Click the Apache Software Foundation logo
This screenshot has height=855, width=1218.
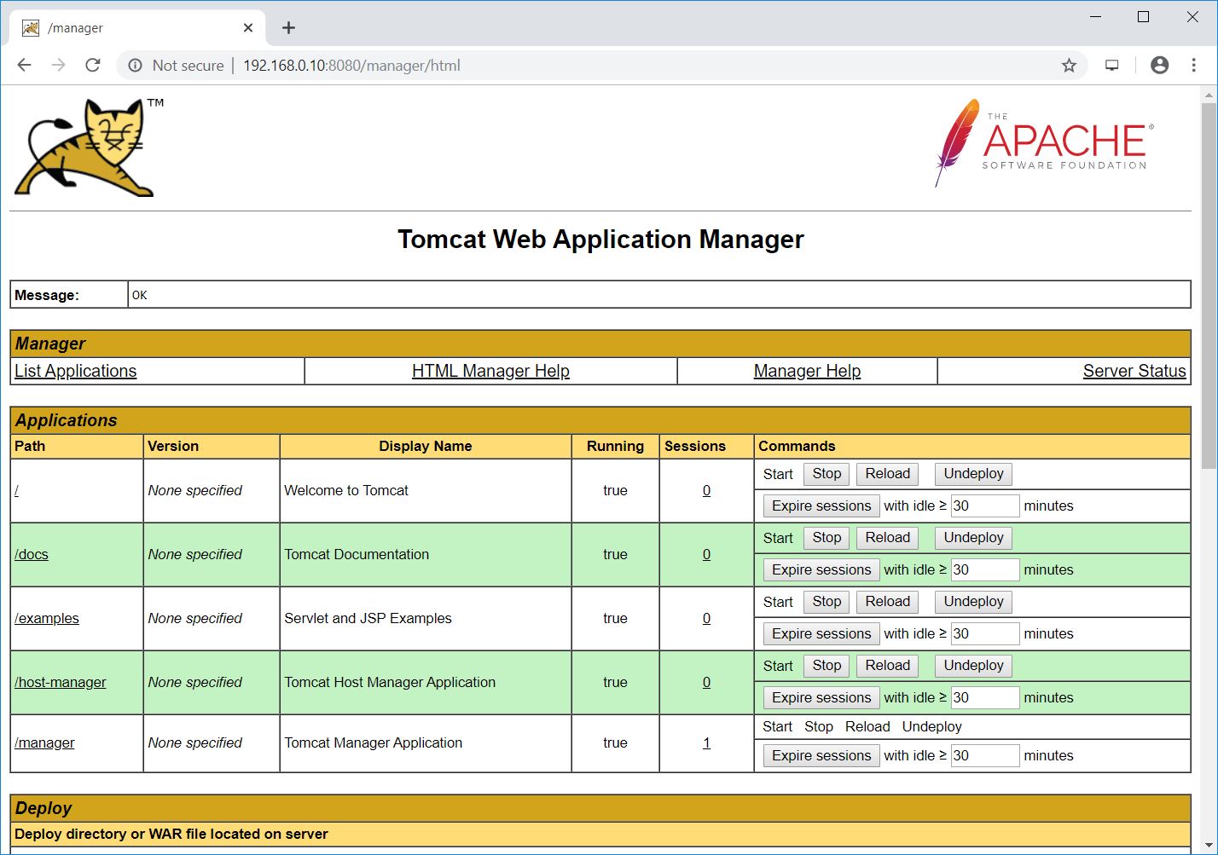tap(1045, 142)
